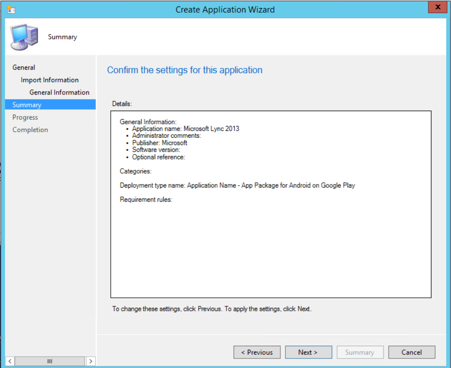Click Next to apply the settings
The width and height of the screenshot is (451, 368).
point(308,352)
